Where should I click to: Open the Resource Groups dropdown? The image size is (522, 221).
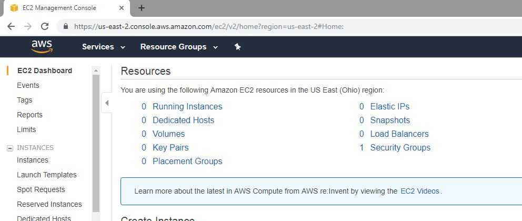[x=179, y=47]
